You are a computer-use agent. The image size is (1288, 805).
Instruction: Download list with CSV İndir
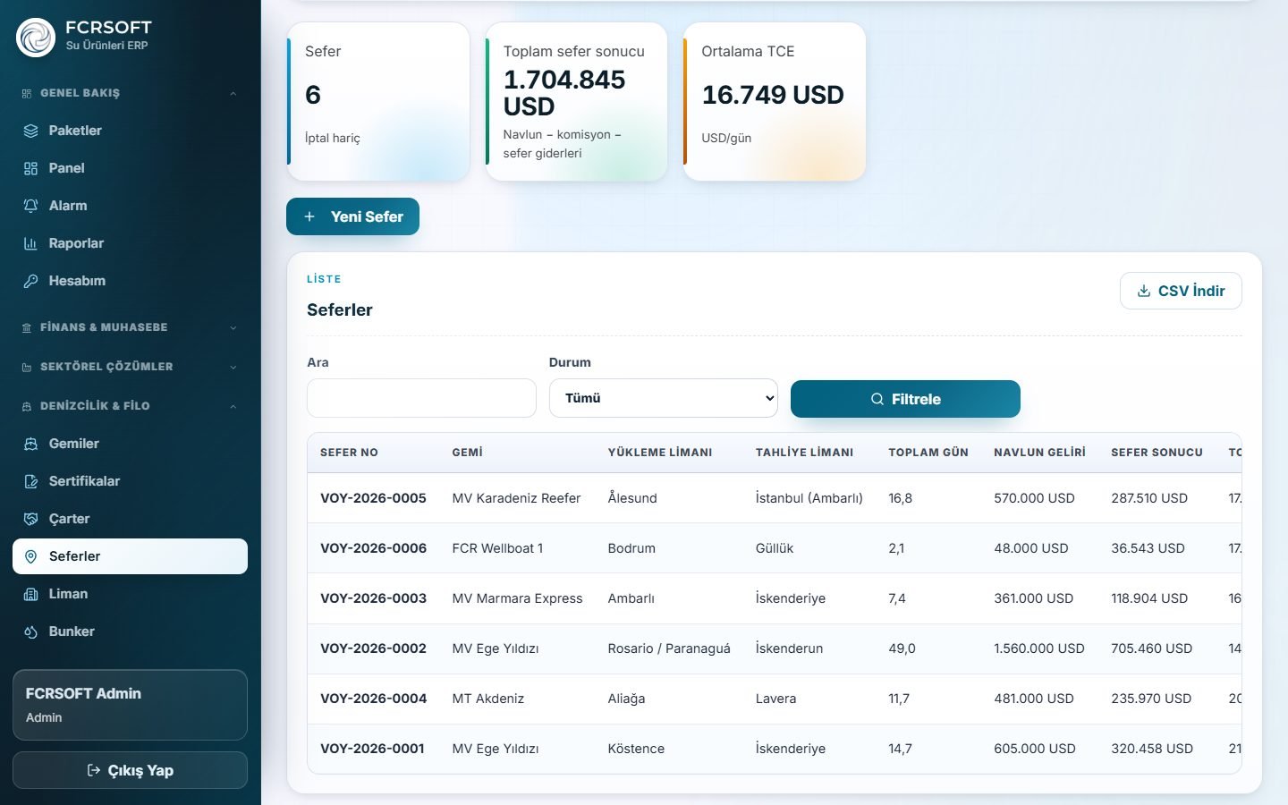click(1181, 291)
